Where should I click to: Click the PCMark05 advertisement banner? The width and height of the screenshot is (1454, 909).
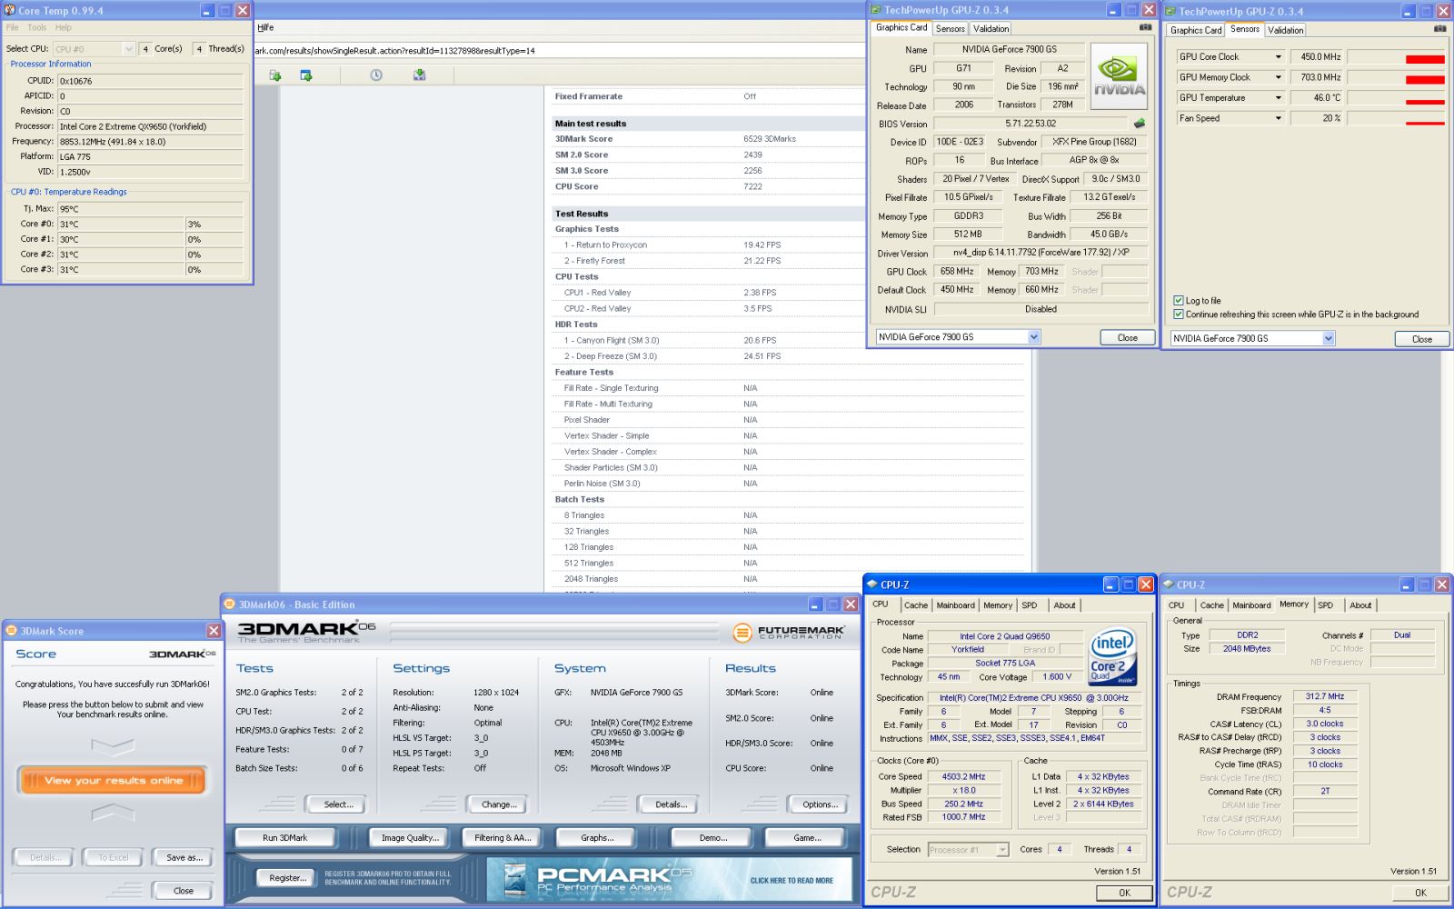(669, 880)
